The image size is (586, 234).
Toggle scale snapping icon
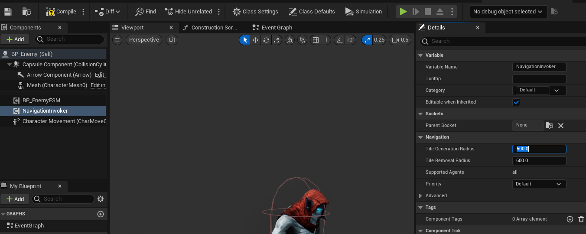pos(367,40)
